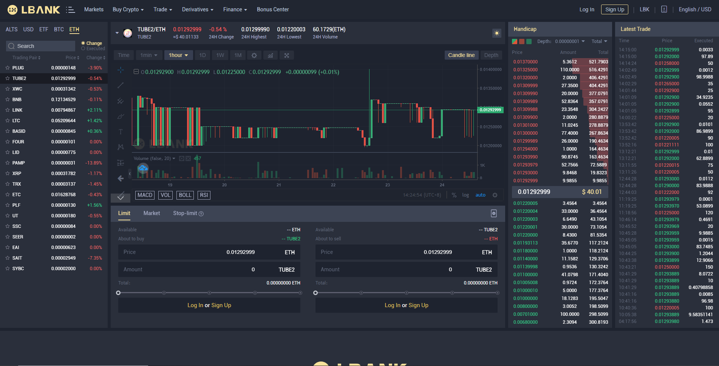Select the pattern drawing tool
The image size is (719, 366).
[121, 147]
